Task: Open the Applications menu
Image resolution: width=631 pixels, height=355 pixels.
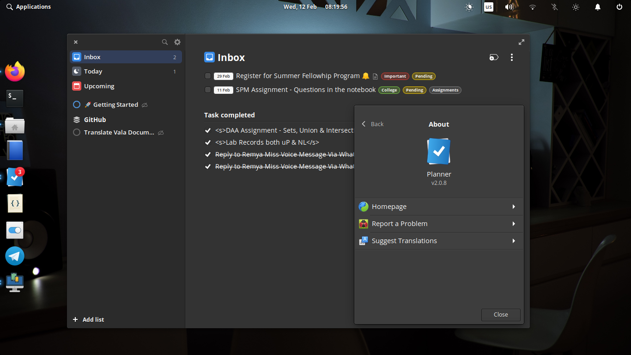Action: click(x=29, y=7)
